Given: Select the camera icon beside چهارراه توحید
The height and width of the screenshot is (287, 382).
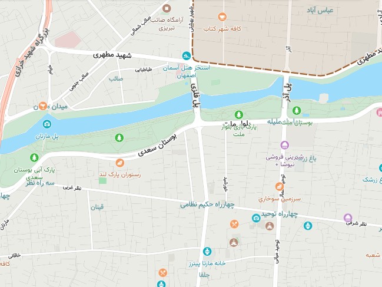Looking at the screenshot, I should click(256, 218).
